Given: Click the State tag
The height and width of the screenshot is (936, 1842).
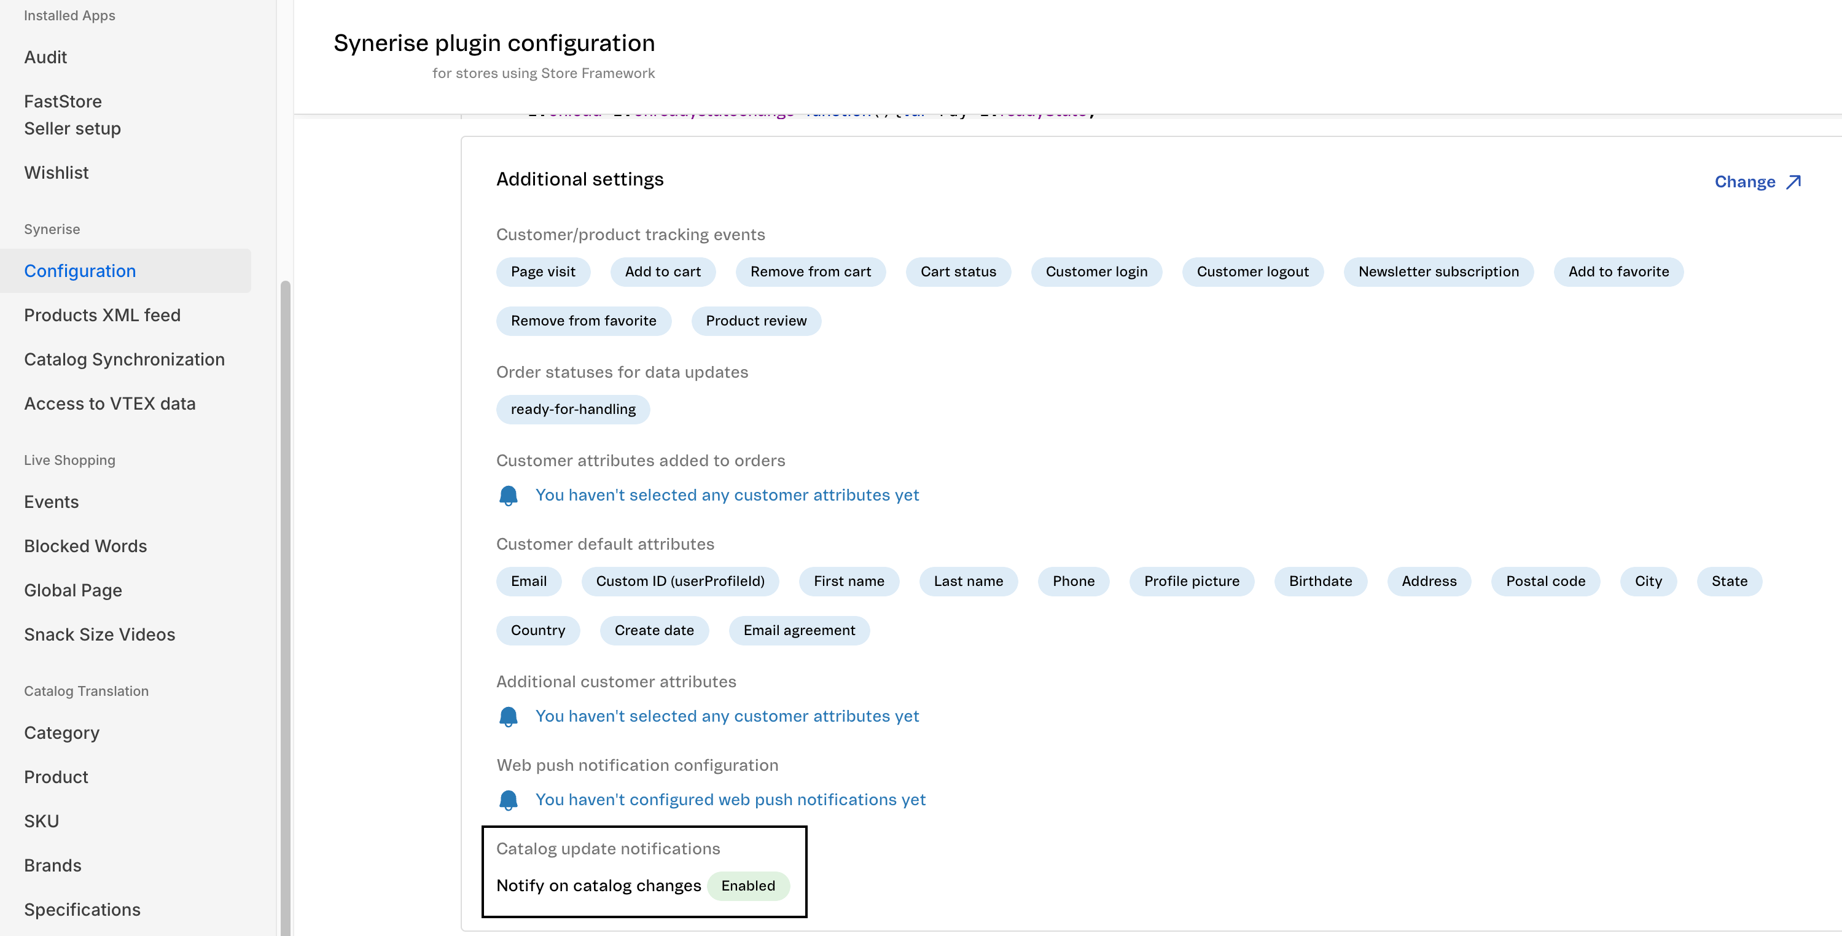Looking at the screenshot, I should (1730, 582).
